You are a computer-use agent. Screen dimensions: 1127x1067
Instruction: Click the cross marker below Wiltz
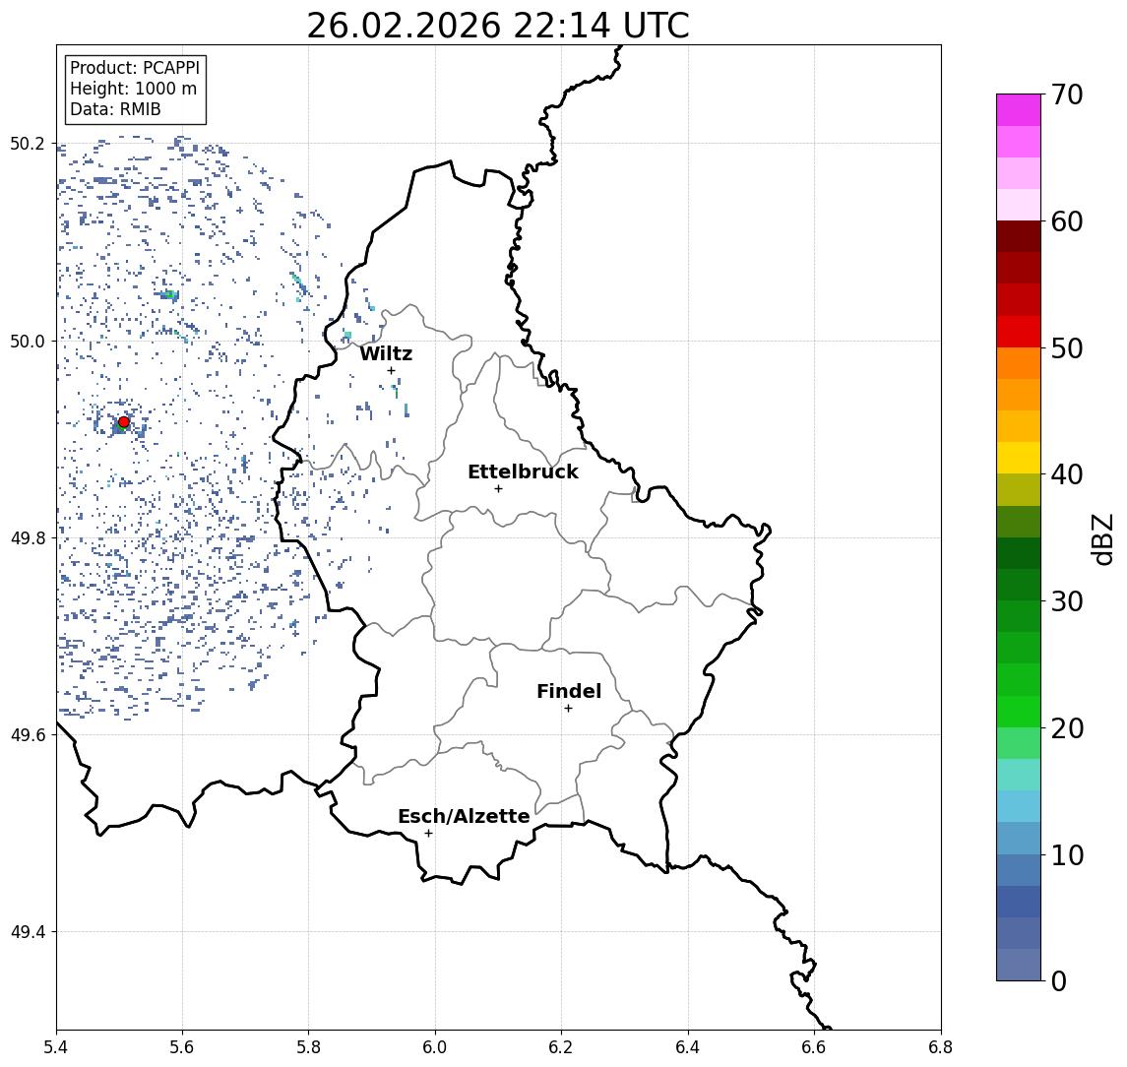(x=391, y=370)
